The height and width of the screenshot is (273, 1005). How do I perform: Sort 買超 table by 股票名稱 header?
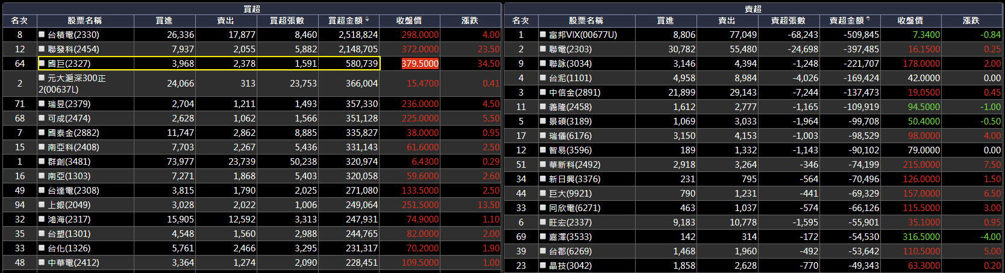[x=85, y=20]
